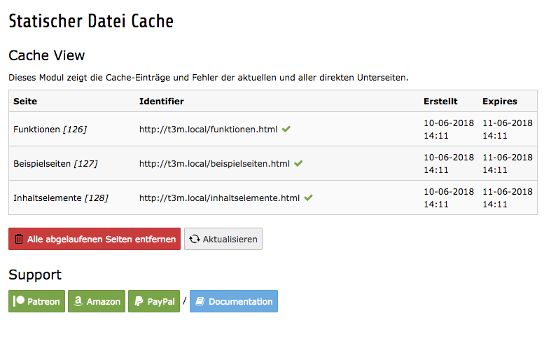This screenshot has width=544, height=339.
Task: Click the Expires column header
Action: coord(500,102)
